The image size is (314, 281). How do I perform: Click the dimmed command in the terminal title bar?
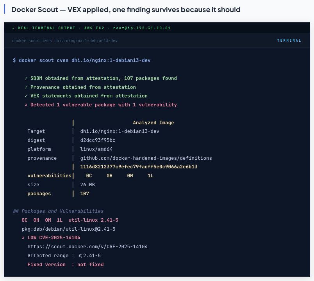tap(65, 41)
